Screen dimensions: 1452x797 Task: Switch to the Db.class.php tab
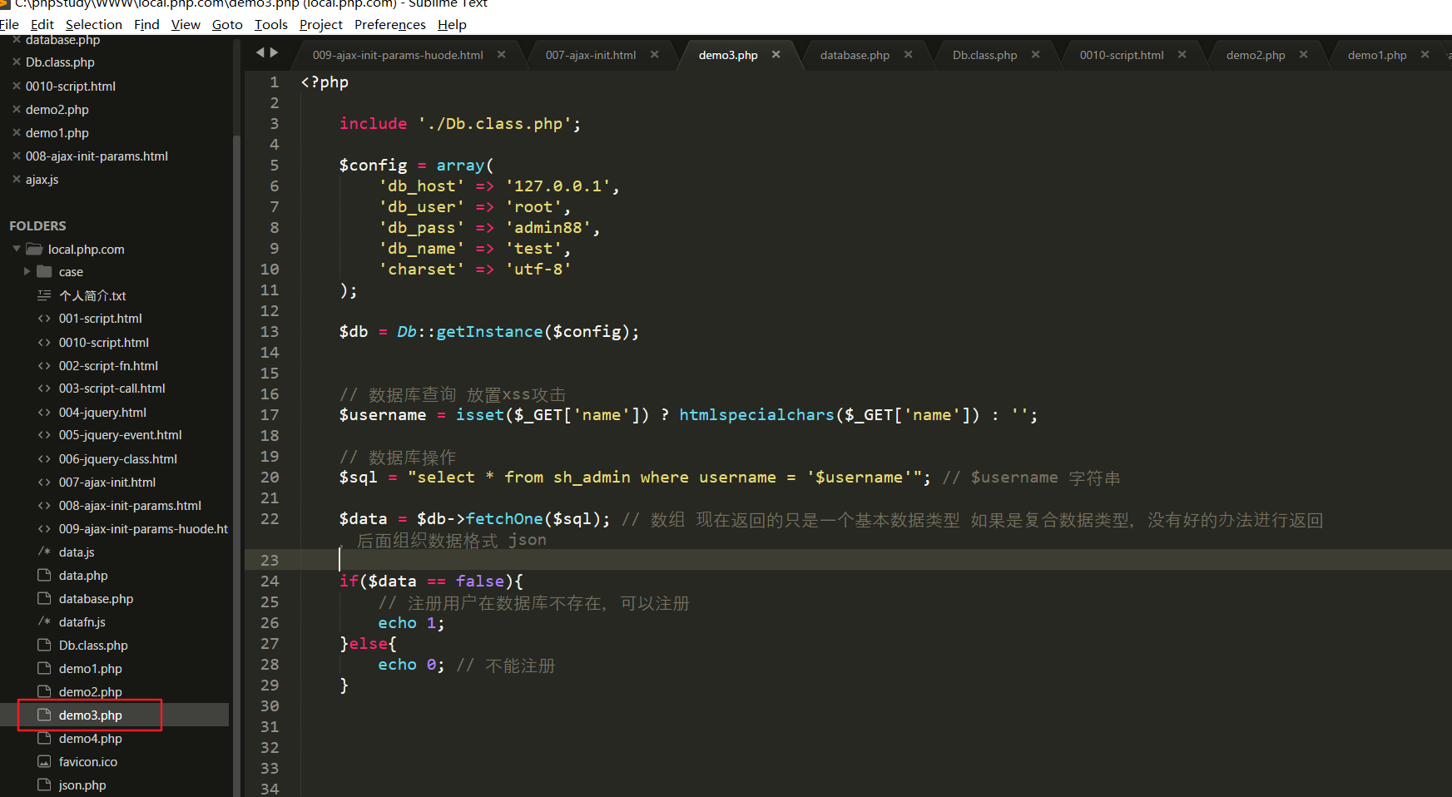[x=984, y=55]
